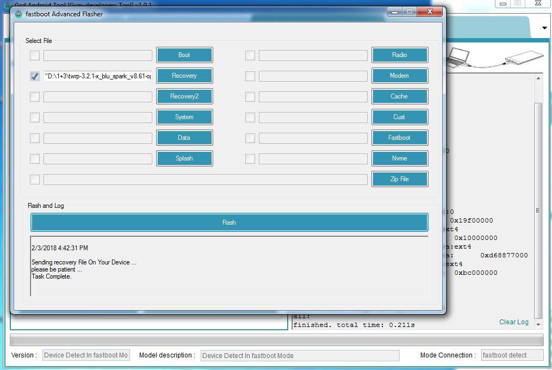Image resolution: width=552 pixels, height=370 pixels.
Task: Focus the Mode Connection field
Action: [512, 355]
